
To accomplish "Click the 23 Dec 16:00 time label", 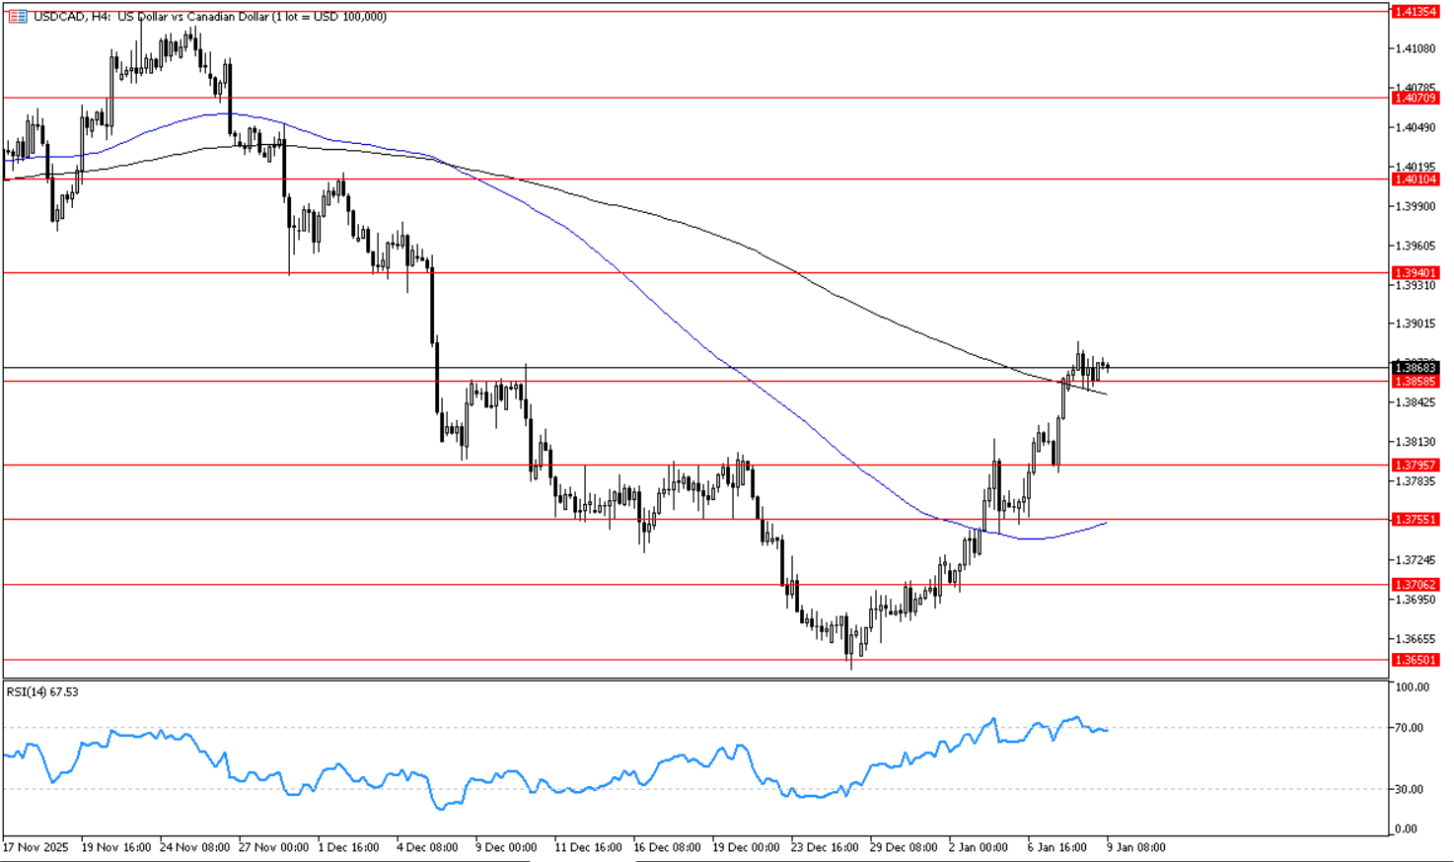I will (x=824, y=847).
